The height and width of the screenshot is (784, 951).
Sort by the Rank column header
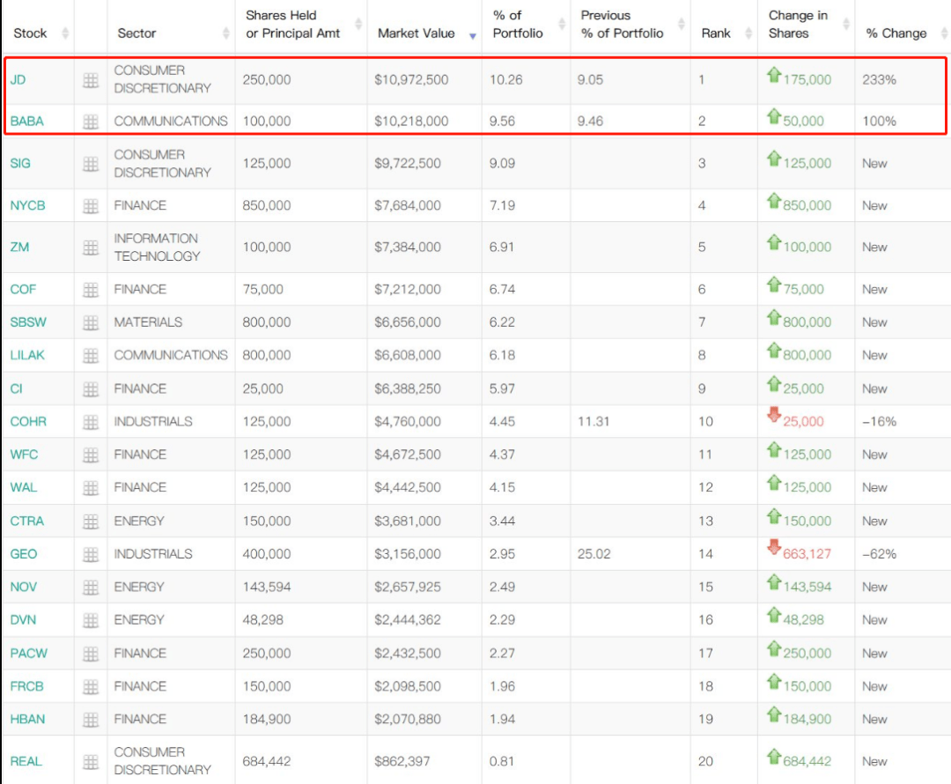click(x=716, y=33)
